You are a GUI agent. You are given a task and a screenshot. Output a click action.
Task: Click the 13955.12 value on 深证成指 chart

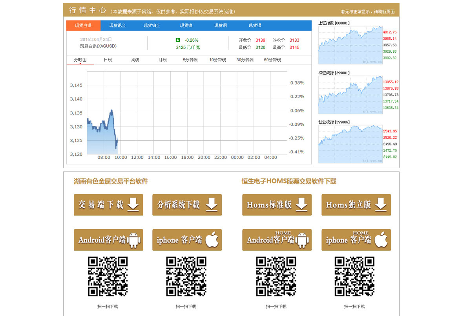pyautogui.click(x=391, y=82)
